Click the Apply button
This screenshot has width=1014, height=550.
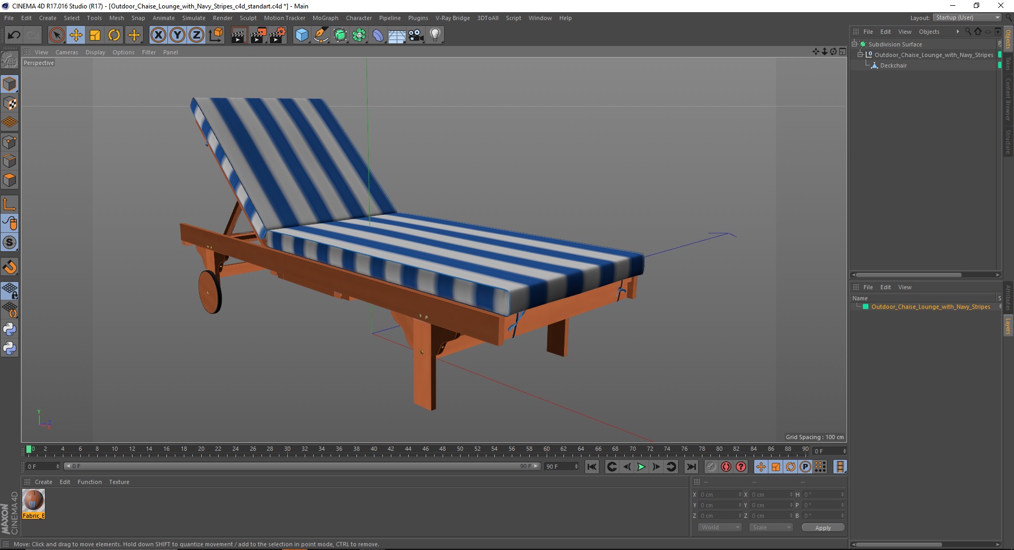[823, 528]
